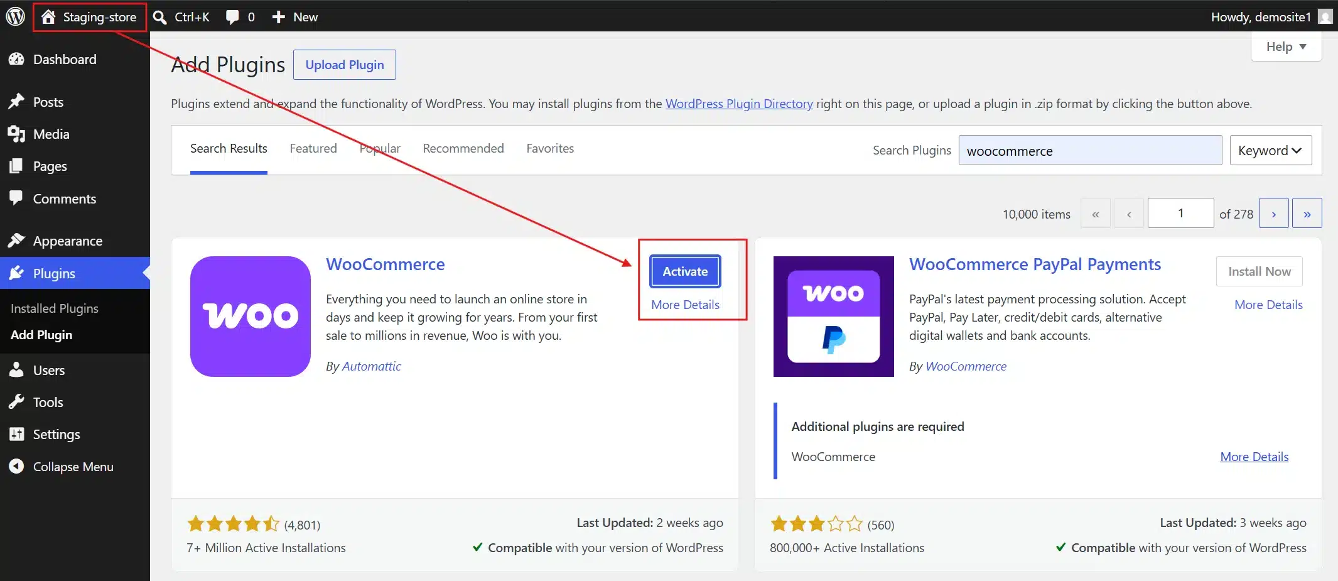Viewport: 1338px width, 581px height.
Task: Go to next page of results
Action: (x=1274, y=214)
